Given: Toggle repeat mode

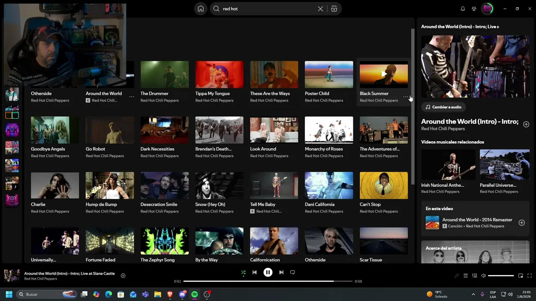Looking at the screenshot, I should pyautogui.click(x=293, y=272).
